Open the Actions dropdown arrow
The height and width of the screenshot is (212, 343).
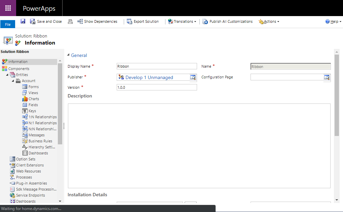pyautogui.click(x=278, y=21)
